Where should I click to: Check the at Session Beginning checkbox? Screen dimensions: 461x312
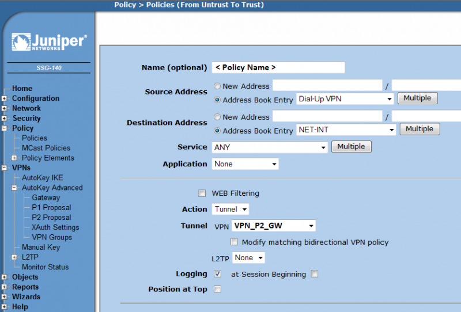pyautogui.click(x=315, y=274)
